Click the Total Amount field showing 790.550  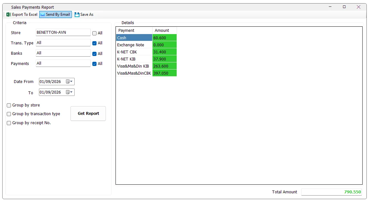coord(331,192)
